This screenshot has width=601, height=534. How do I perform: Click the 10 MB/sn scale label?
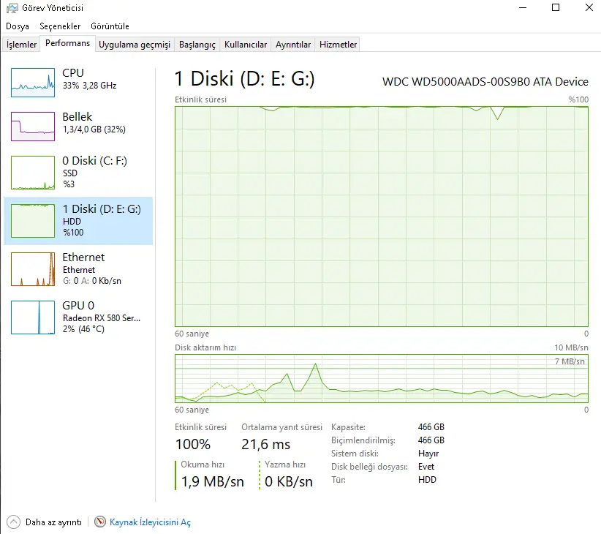[x=571, y=347]
